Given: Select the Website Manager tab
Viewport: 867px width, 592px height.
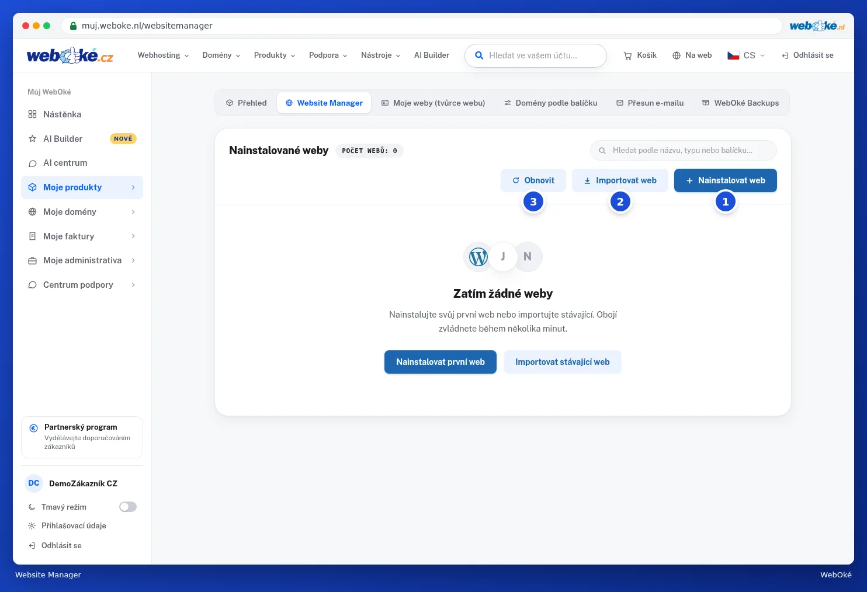Looking at the screenshot, I should tap(324, 103).
